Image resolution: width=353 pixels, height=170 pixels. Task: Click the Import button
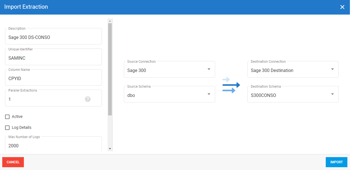(x=336, y=162)
